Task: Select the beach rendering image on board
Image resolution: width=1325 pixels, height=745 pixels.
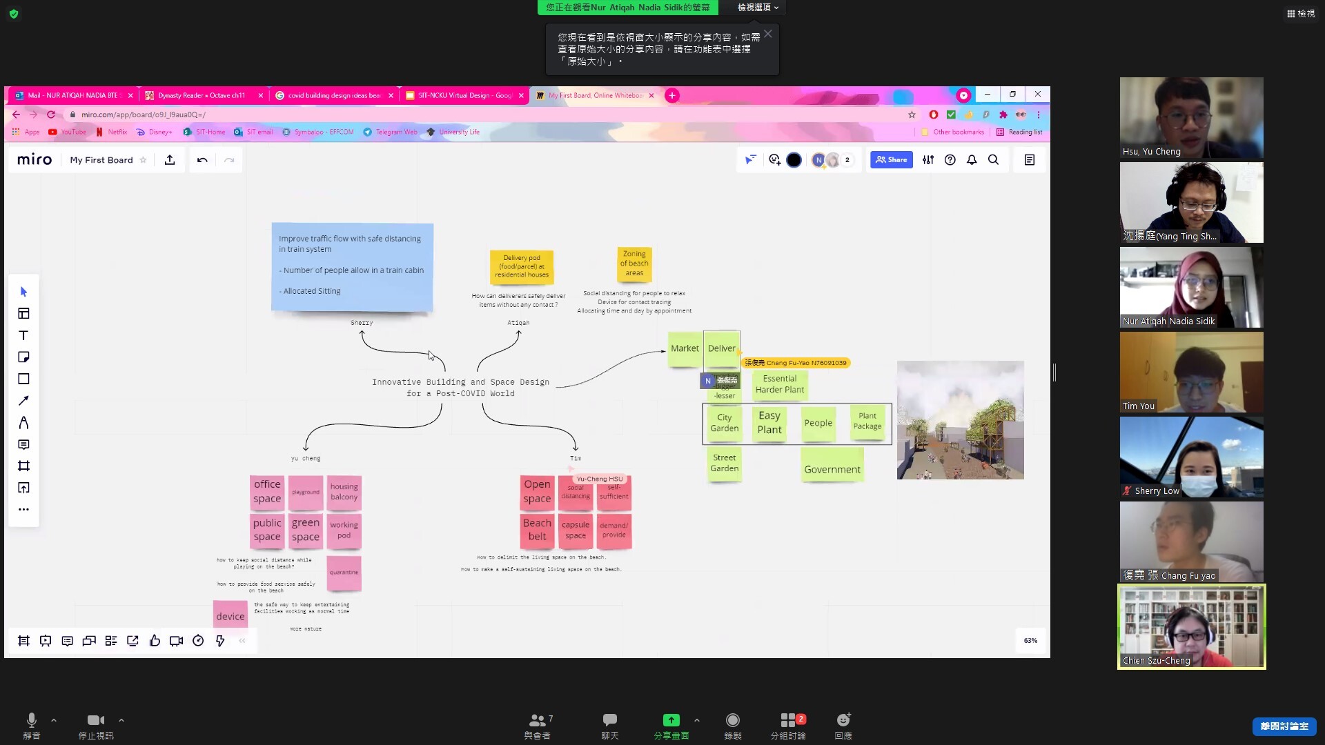Action: [x=961, y=420]
